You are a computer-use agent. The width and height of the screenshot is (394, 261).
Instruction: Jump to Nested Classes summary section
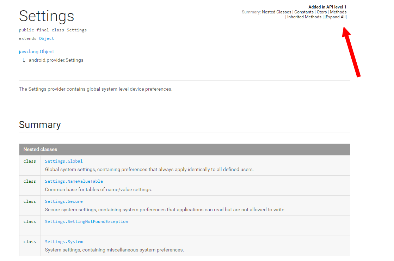276,12
